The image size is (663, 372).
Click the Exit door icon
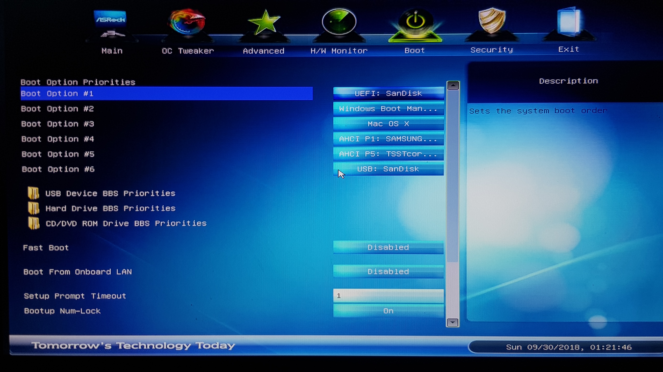click(x=569, y=22)
